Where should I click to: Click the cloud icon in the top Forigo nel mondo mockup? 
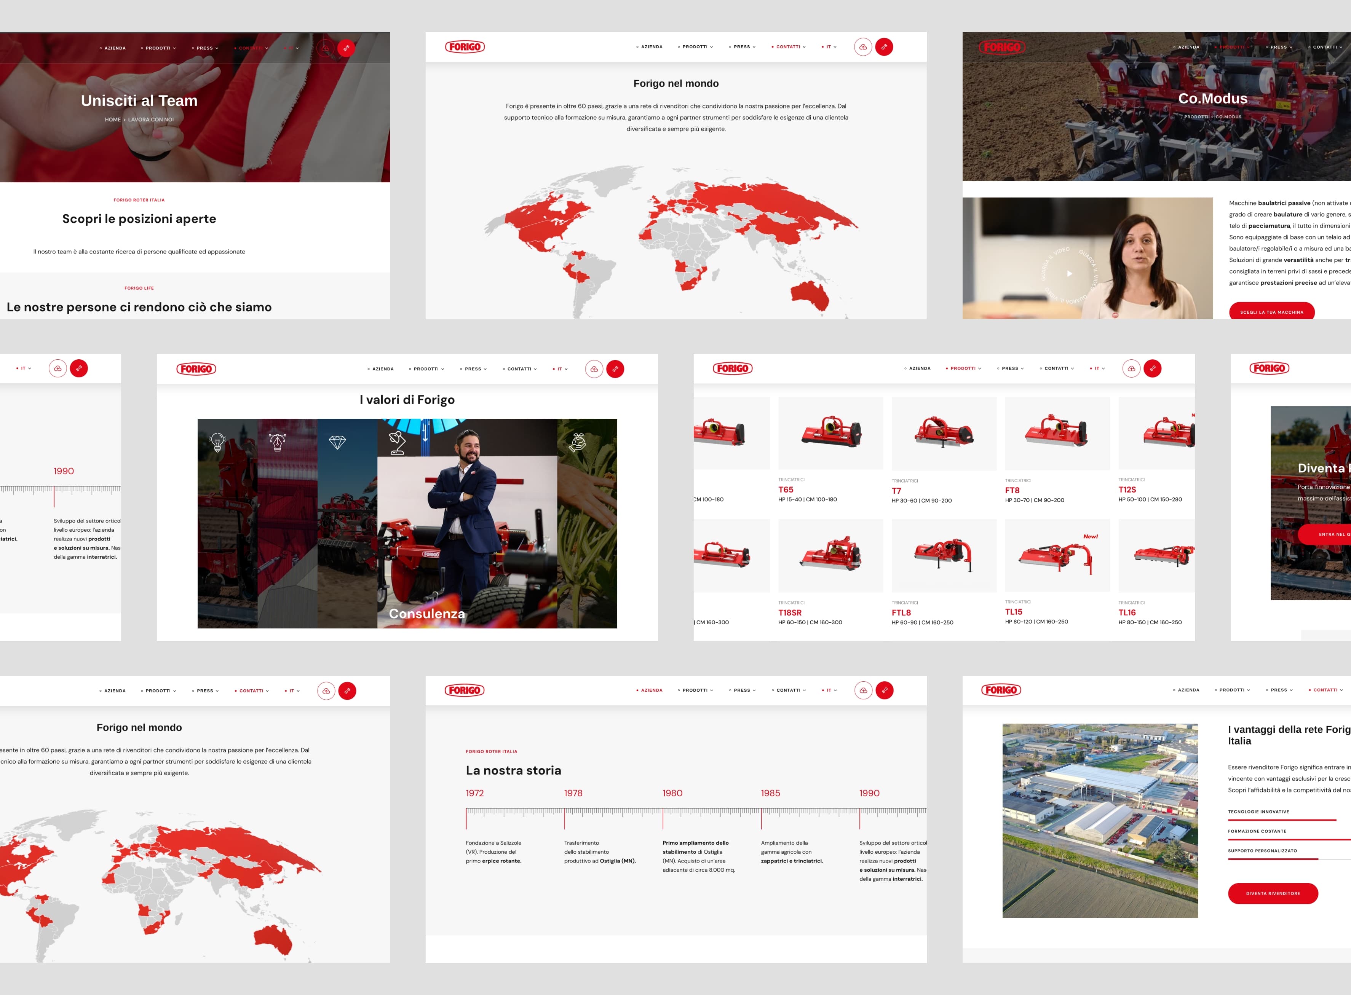(863, 47)
